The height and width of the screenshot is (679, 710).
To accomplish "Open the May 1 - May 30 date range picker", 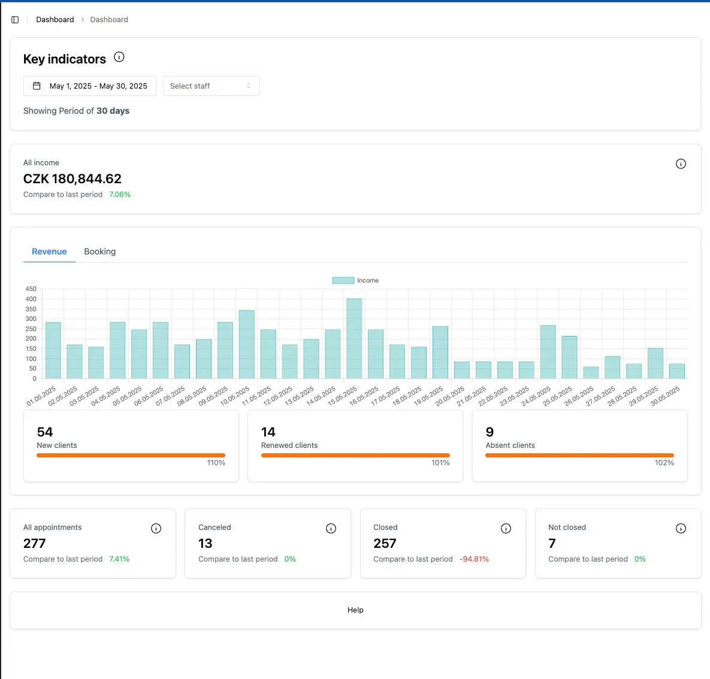I will click(x=90, y=86).
